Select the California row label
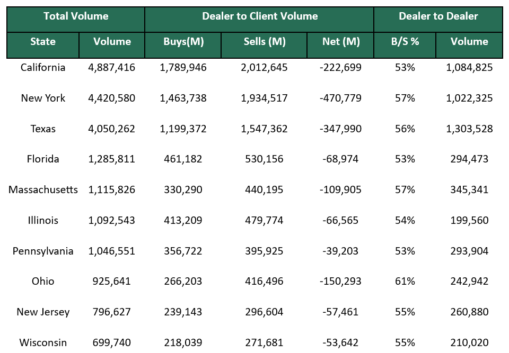Viewport: 509px width, 353px height. [x=42, y=67]
